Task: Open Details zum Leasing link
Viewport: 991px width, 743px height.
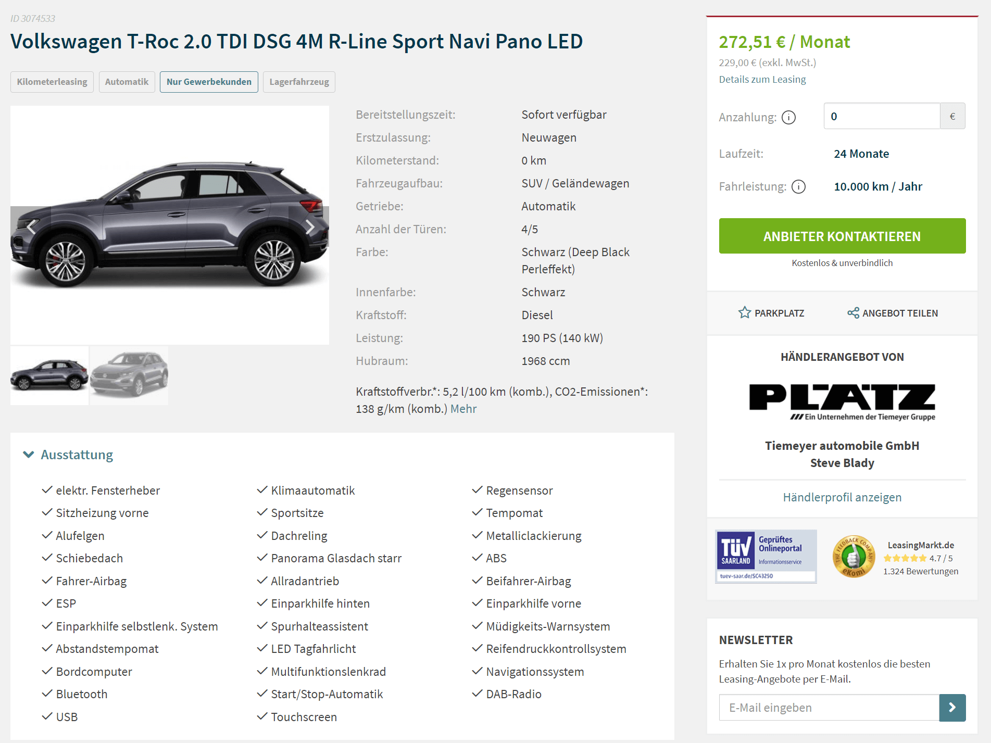Action: (x=762, y=79)
